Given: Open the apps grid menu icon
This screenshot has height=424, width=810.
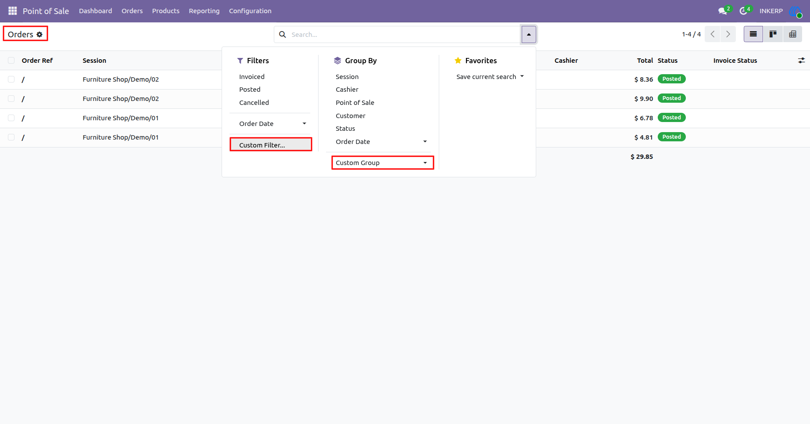Looking at the screenshot, I should coord(12,11).
